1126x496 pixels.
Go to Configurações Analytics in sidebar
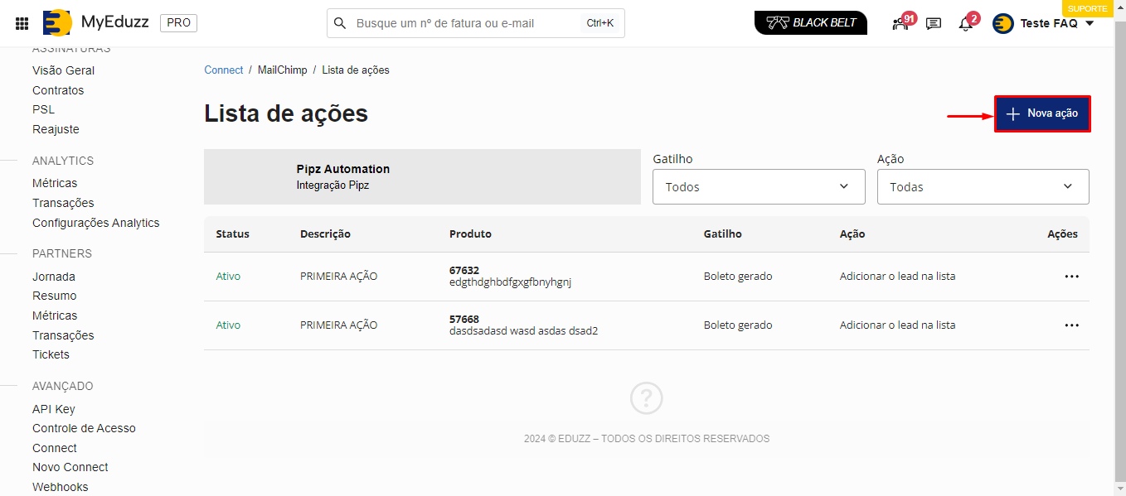95,223
